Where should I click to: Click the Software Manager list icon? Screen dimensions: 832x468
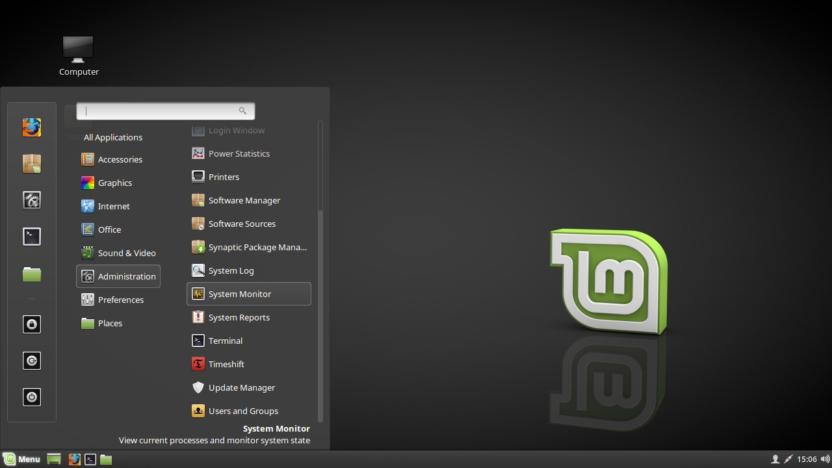198,200
